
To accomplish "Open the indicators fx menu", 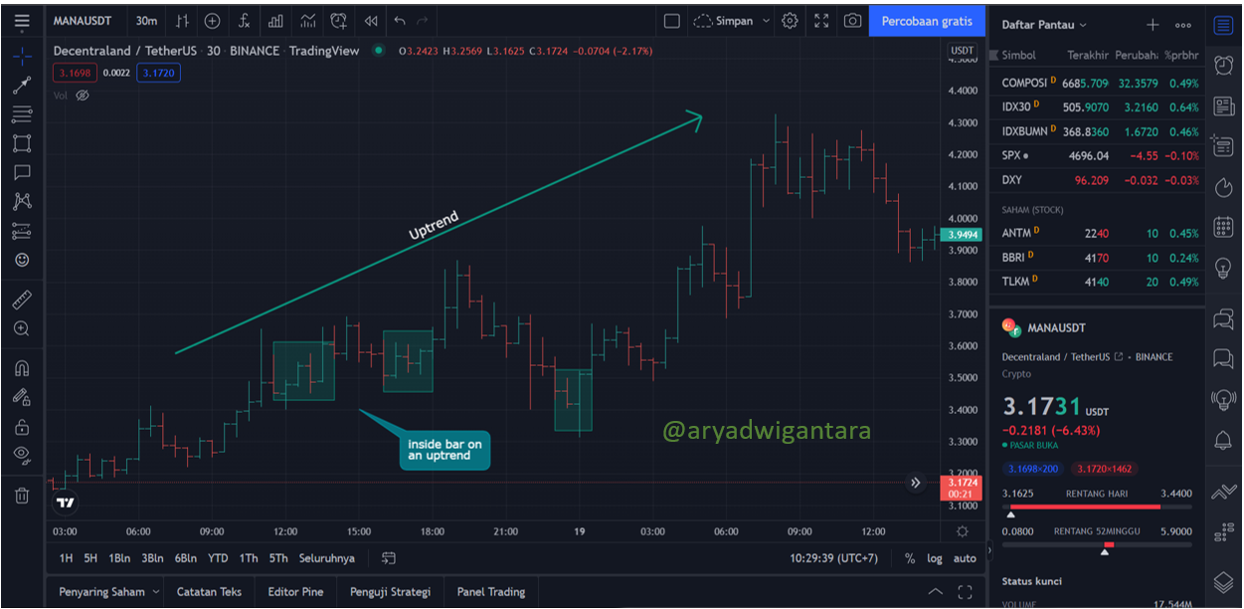I will point(245,20).
